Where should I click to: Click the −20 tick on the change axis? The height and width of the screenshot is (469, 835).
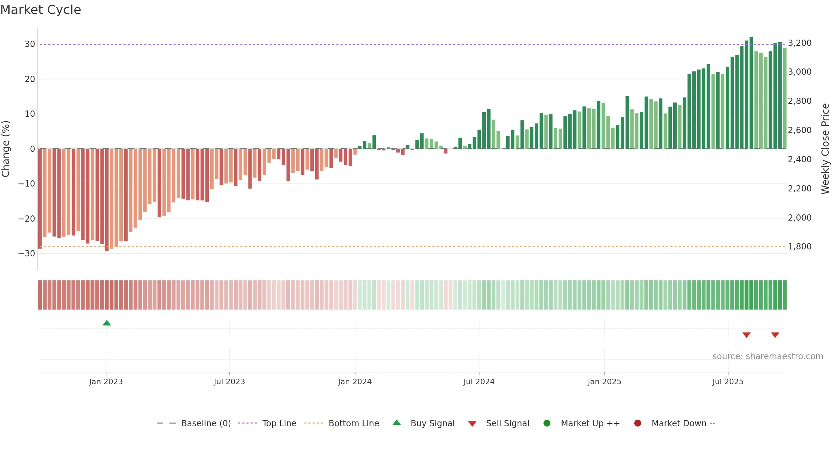(x=27, y=219)
